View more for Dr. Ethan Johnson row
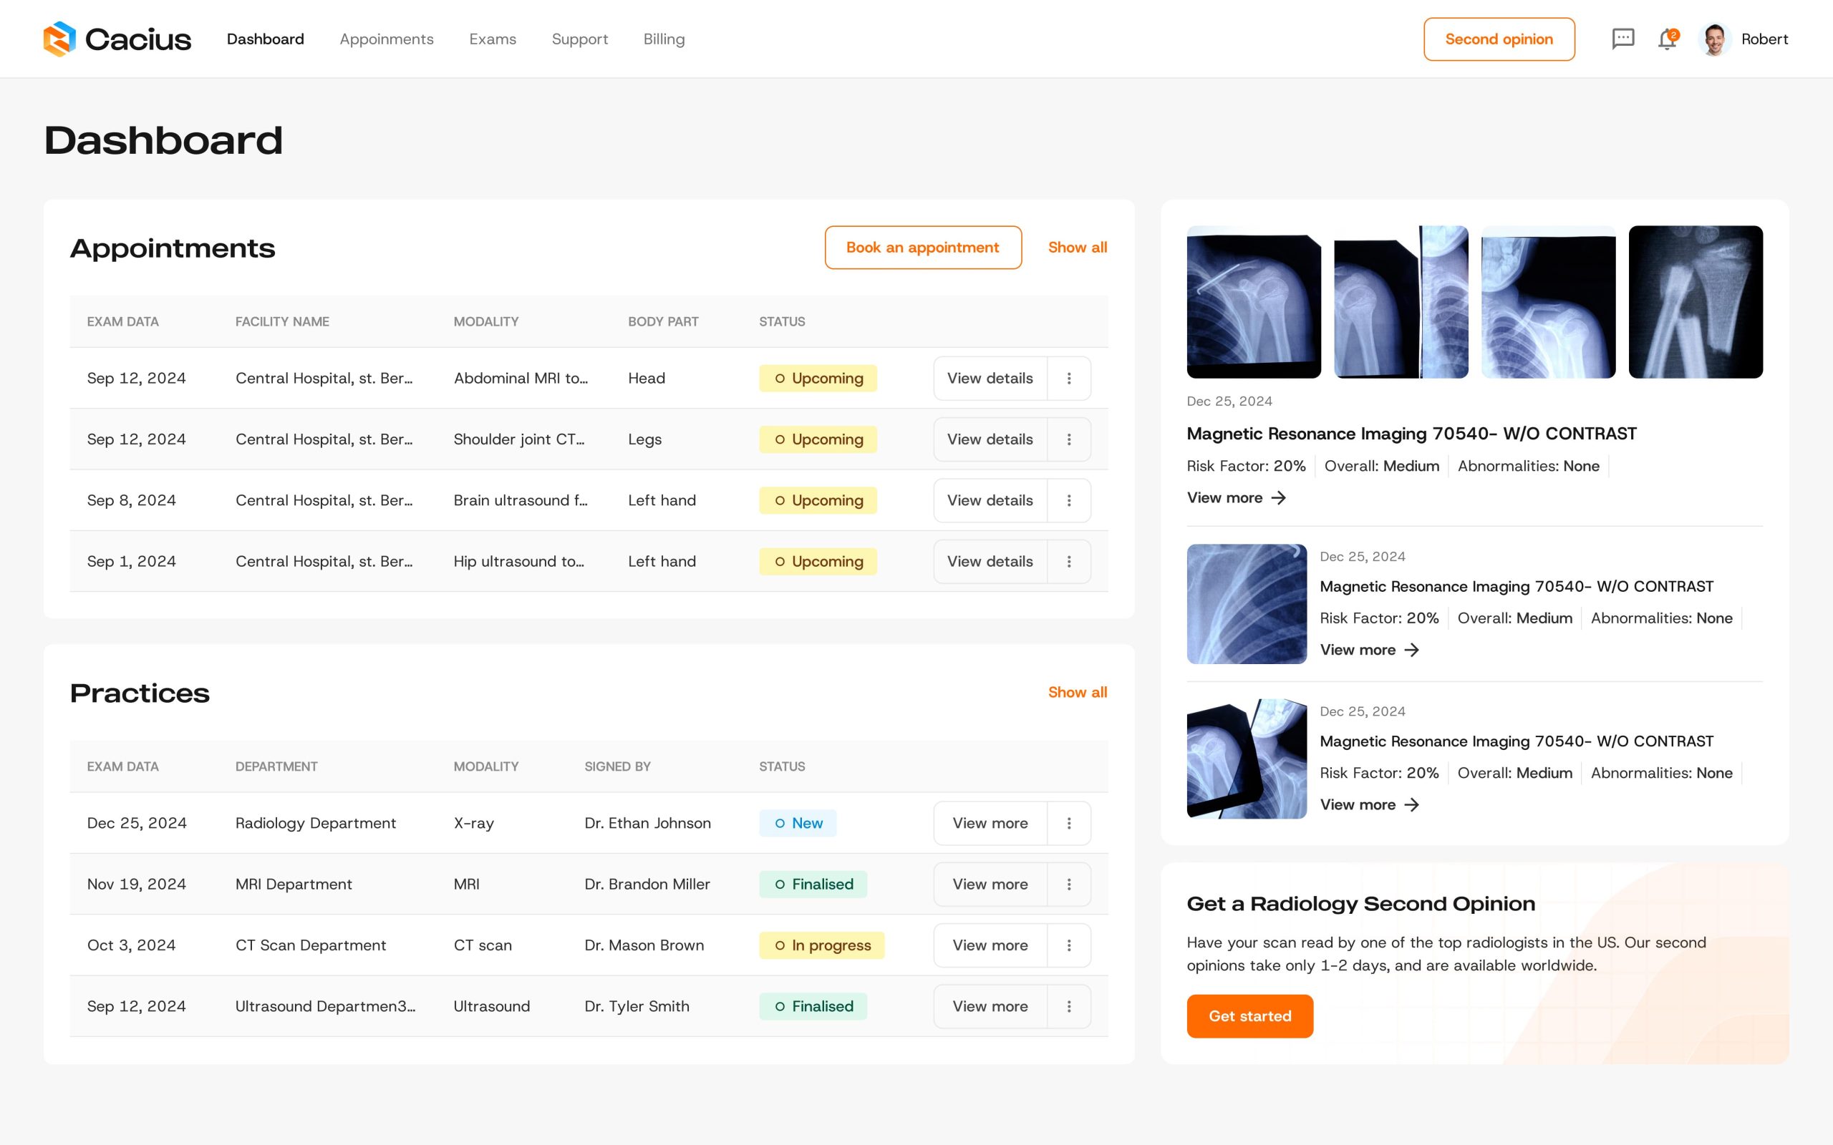Screen dimensions: 1833x1145 click(x=990, y=823)
